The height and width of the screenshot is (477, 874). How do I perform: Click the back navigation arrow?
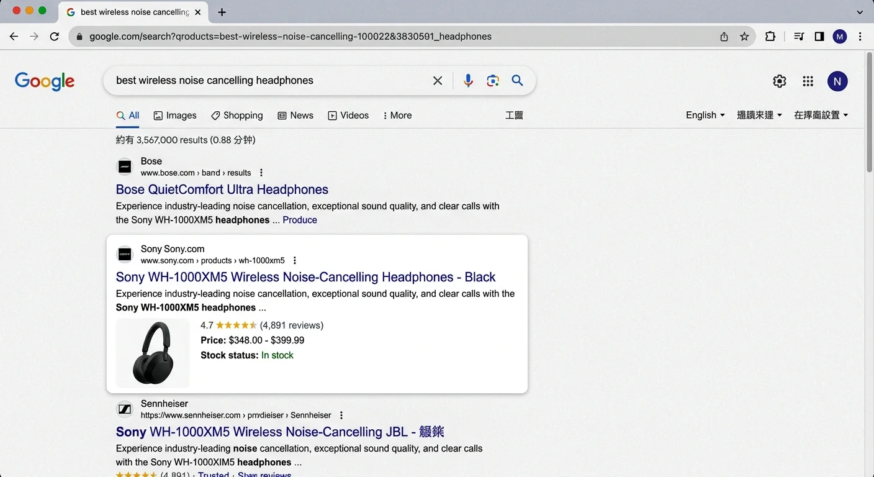point(14,36)
